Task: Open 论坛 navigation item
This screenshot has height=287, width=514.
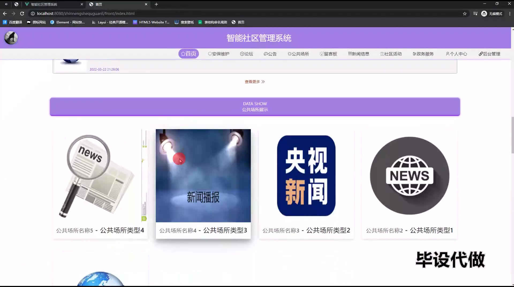Action: [x=246, y=54]
